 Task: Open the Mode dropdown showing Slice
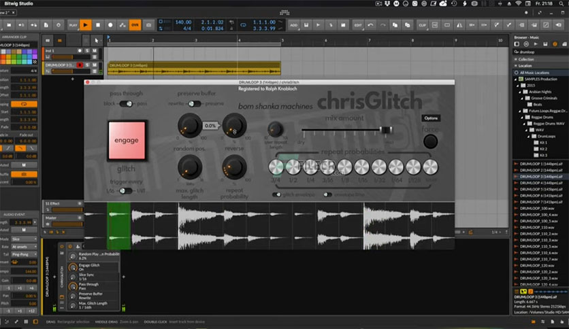(24, 239)
